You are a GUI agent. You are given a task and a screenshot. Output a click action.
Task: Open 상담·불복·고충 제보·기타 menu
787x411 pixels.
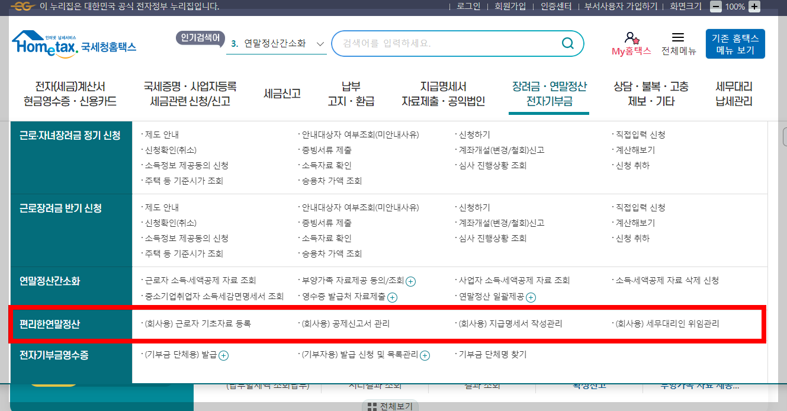coord(651,94)
